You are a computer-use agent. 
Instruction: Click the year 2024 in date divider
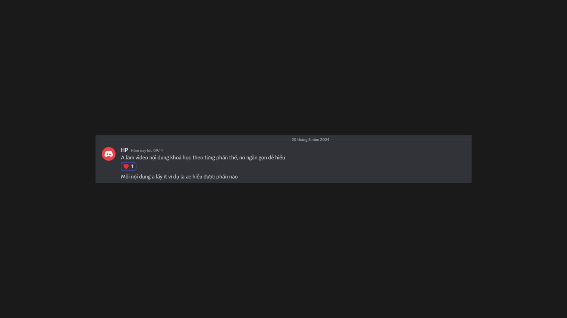coord(325,140)
